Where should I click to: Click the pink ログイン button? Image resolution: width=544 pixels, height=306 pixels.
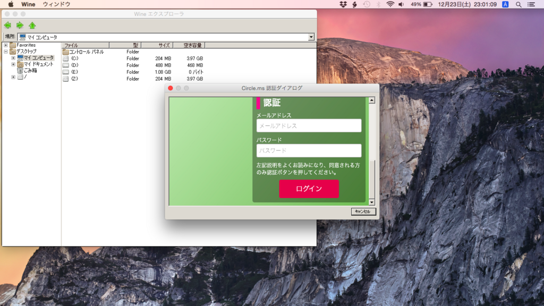pyautogui.click(x=309, y=189)
